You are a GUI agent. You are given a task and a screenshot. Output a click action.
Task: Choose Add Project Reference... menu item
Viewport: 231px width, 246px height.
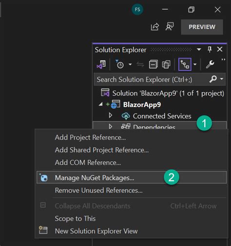pos(132,137)
